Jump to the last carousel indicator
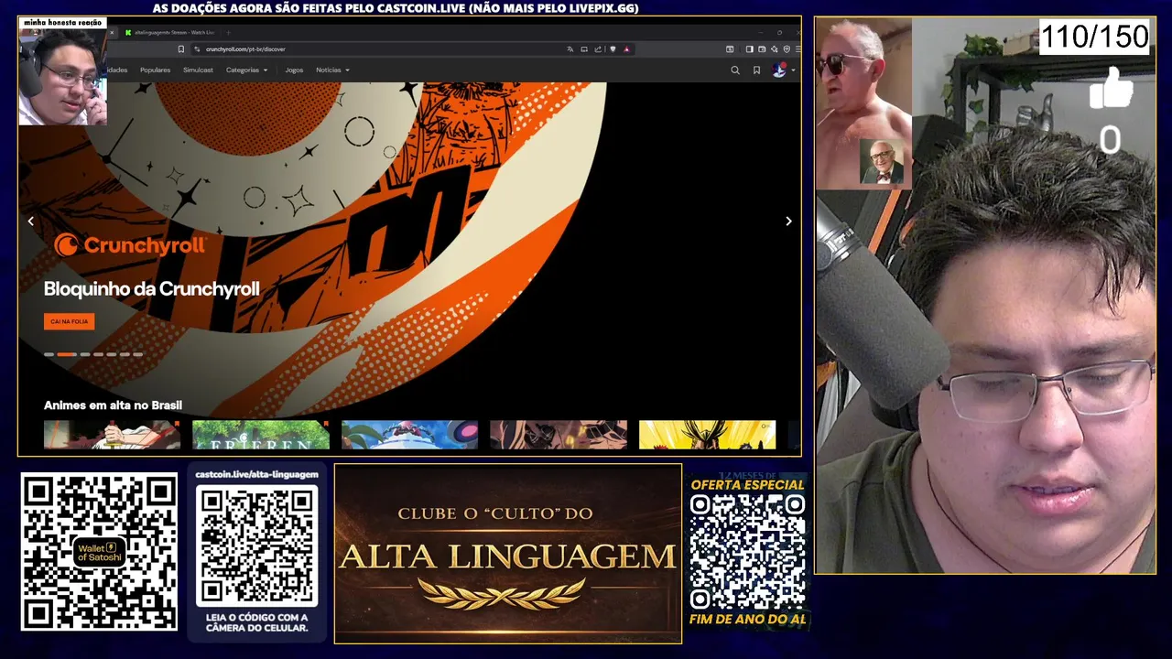The width and height of the screenshot is (1172, 659). 137,354
